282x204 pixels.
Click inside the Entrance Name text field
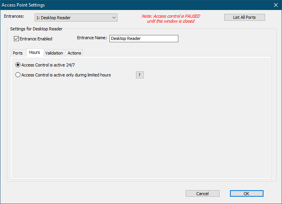(x=144, y=39)
